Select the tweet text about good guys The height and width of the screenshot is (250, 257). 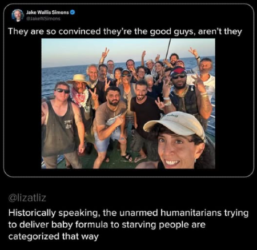pos(125,31)
